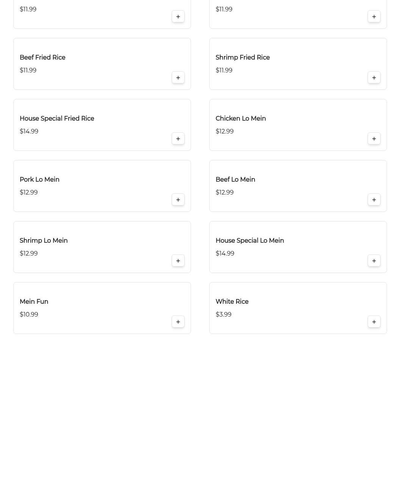Open House Special Fried Rice details

(57, 119)
